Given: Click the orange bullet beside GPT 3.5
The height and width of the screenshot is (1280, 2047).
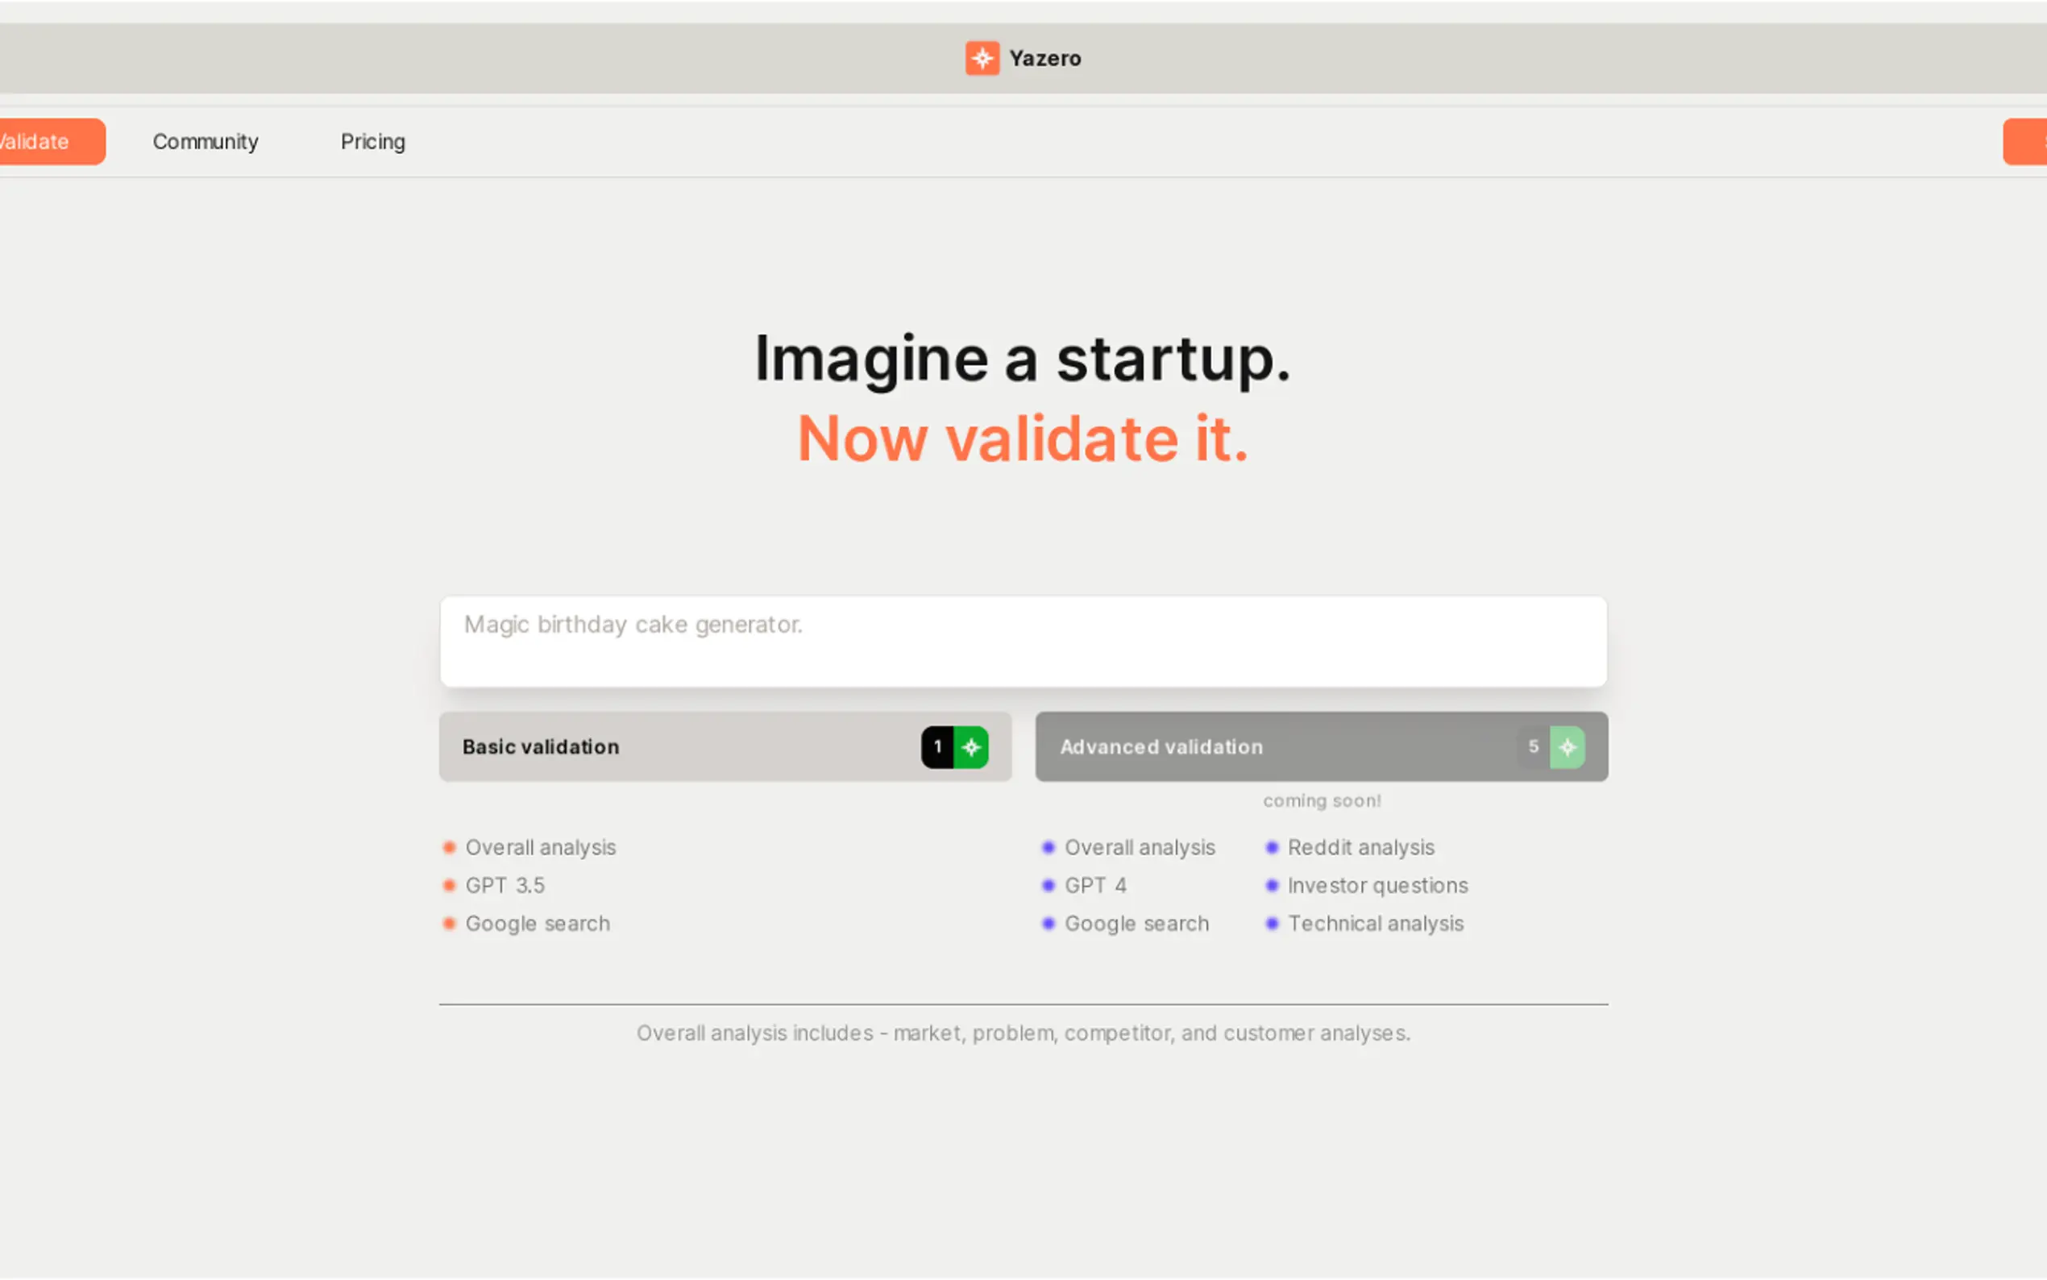Looking at the screenshot, I should [450, 886].
